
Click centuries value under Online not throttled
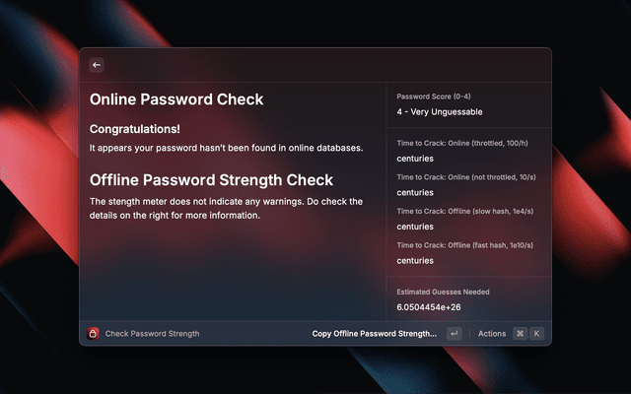(415, 192)
